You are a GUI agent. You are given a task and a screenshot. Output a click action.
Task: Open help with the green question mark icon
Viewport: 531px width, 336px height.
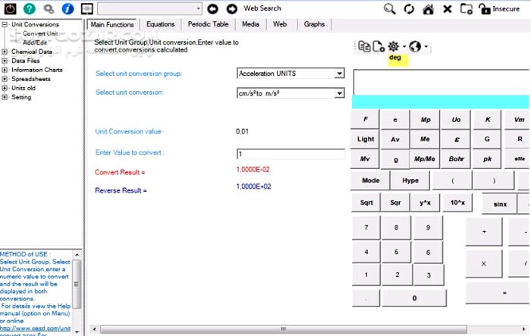click(x=30, y=9)
